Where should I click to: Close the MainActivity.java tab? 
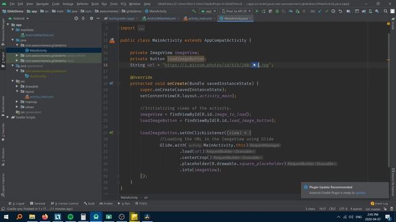point(251,18)
